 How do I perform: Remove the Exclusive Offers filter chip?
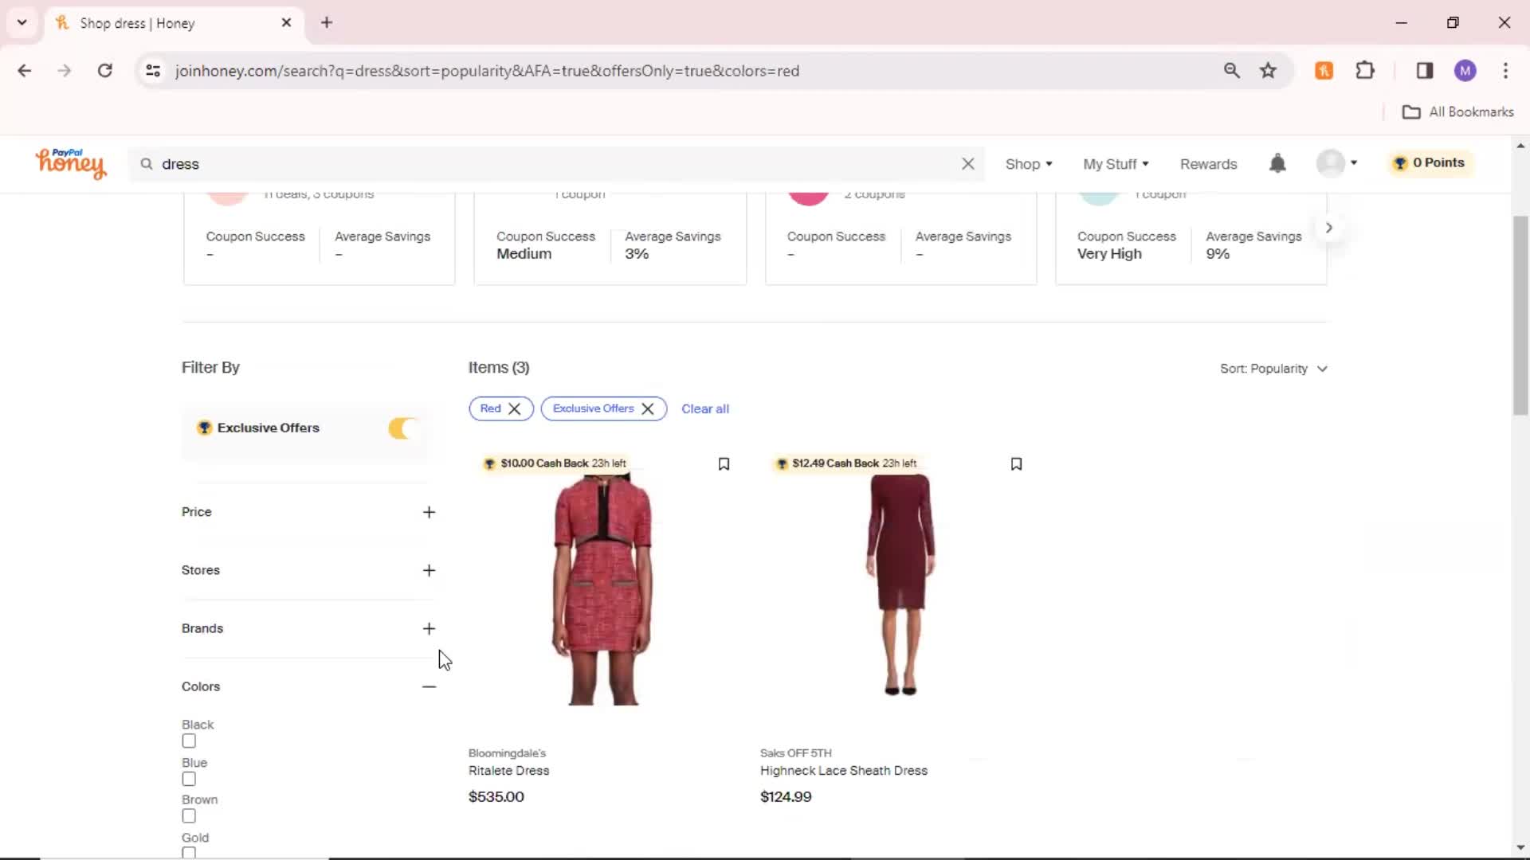click(x=648, y=408)
